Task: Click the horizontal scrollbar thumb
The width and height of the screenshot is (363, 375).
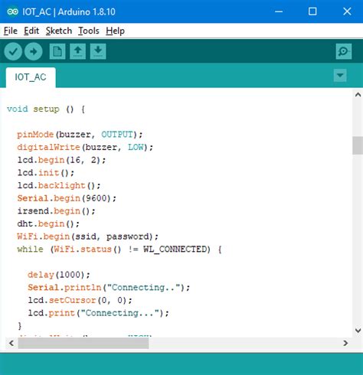Action: pyautogui.click(x=83, y=343)
